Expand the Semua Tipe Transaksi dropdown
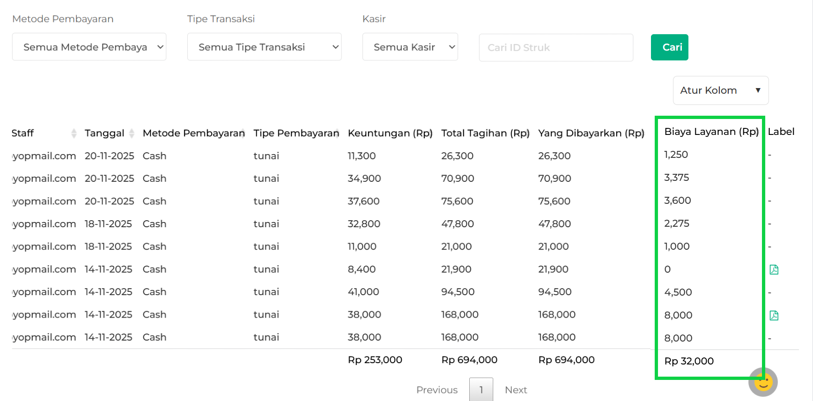Viewport: 813px width, 401px height. (x=264, y=47)
